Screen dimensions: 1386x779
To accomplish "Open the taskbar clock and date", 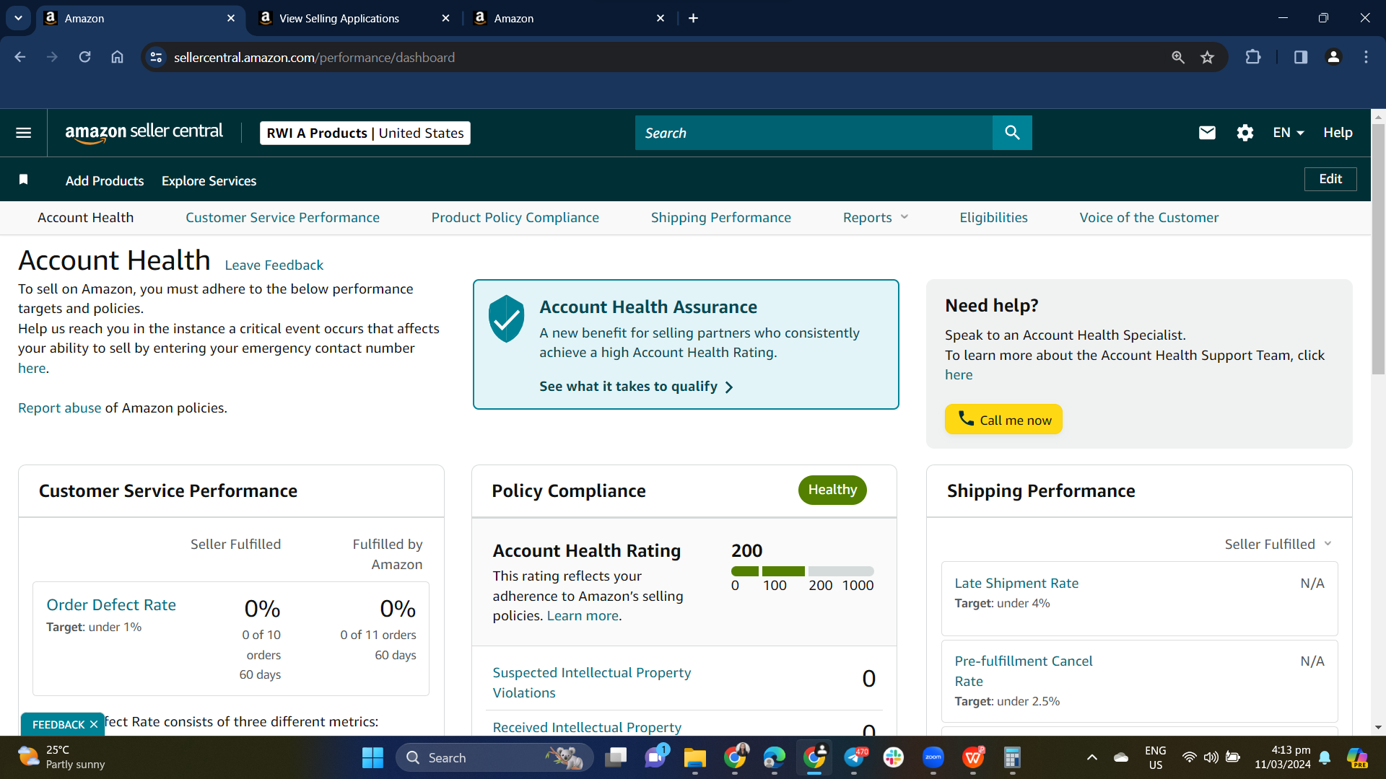I will click(x=1283, y=757).
